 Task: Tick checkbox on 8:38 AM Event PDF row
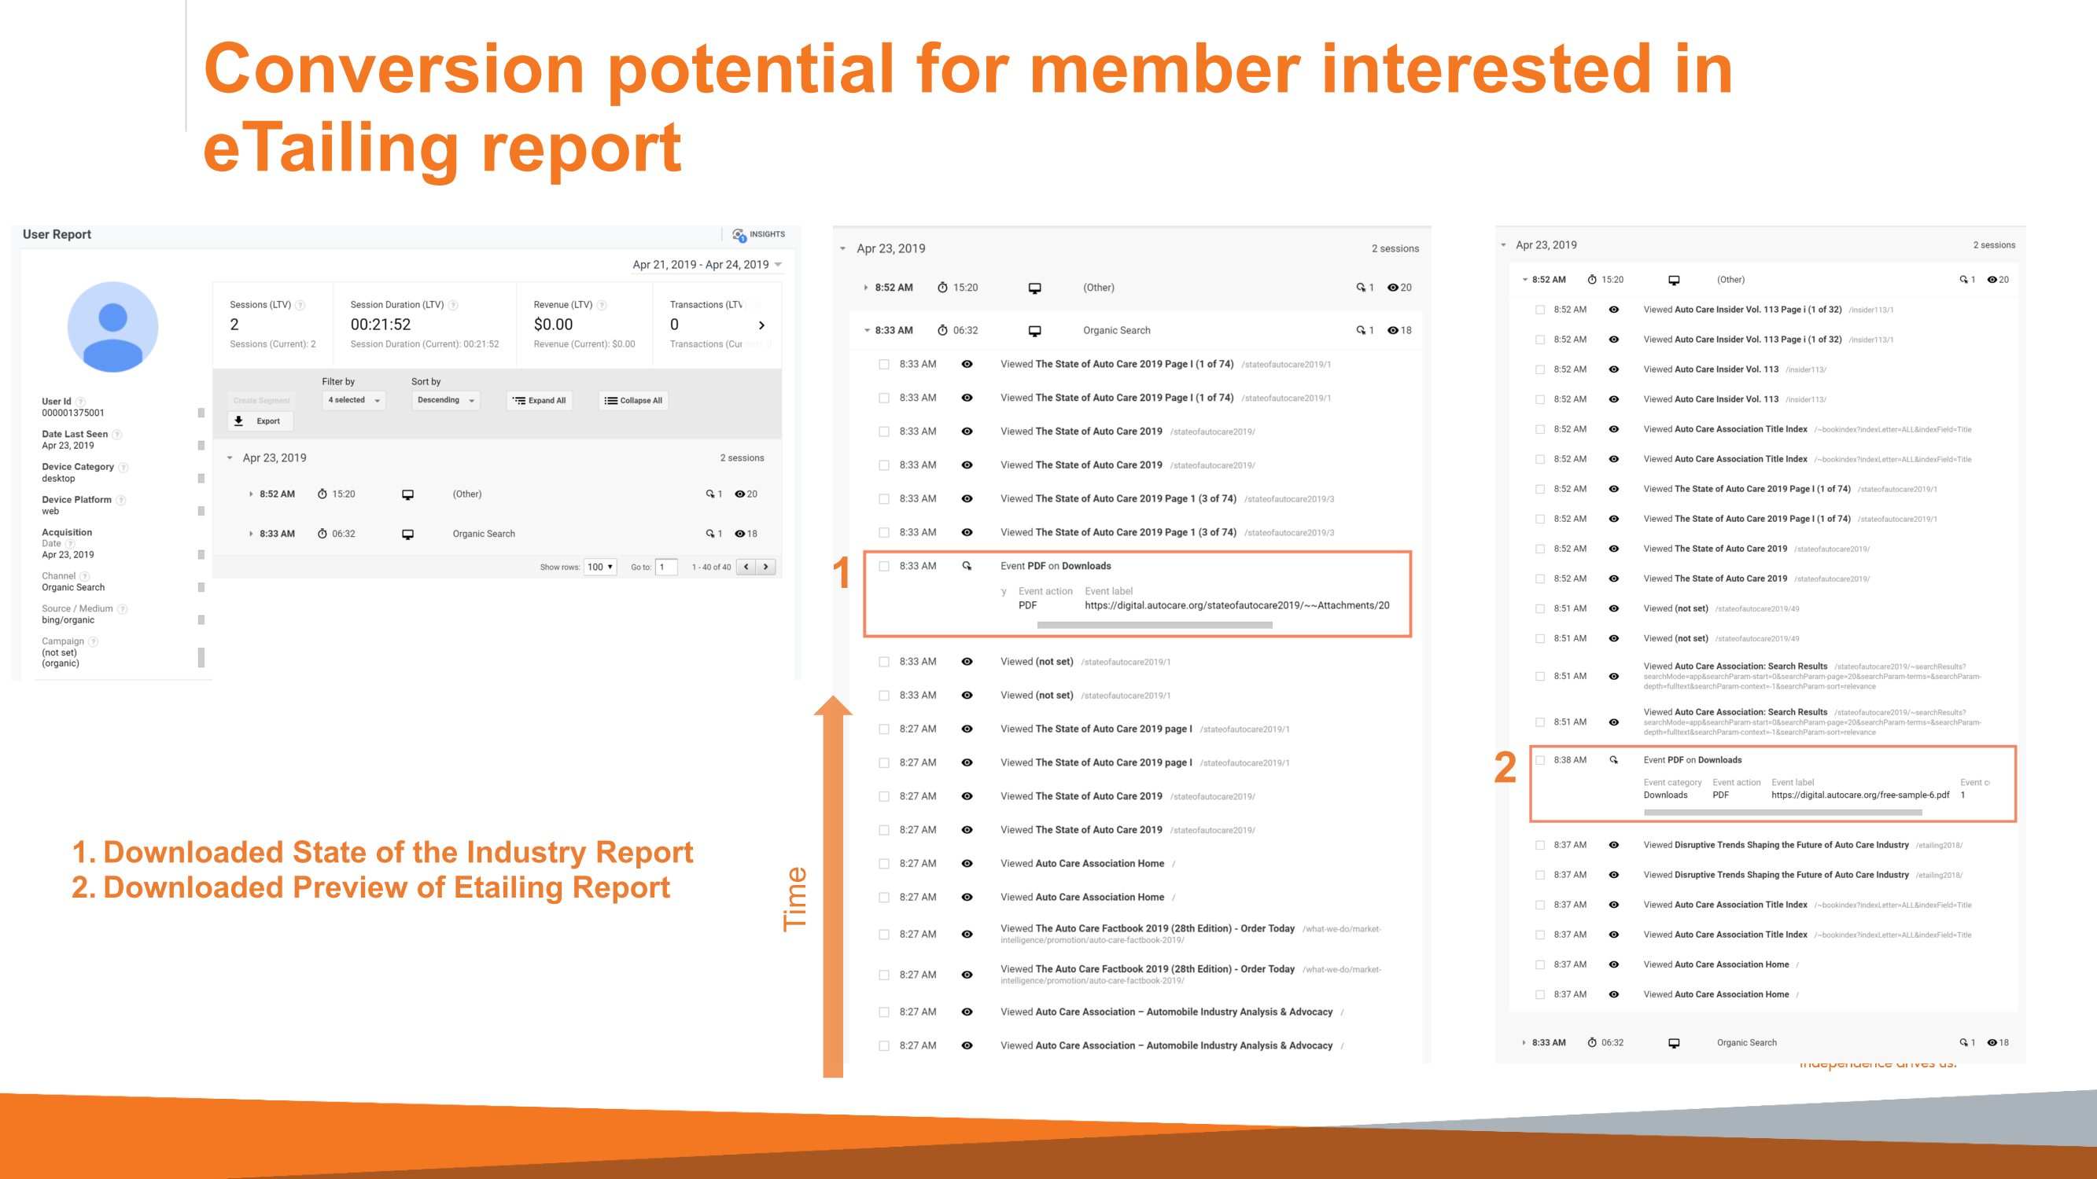tap(1540, 760)
